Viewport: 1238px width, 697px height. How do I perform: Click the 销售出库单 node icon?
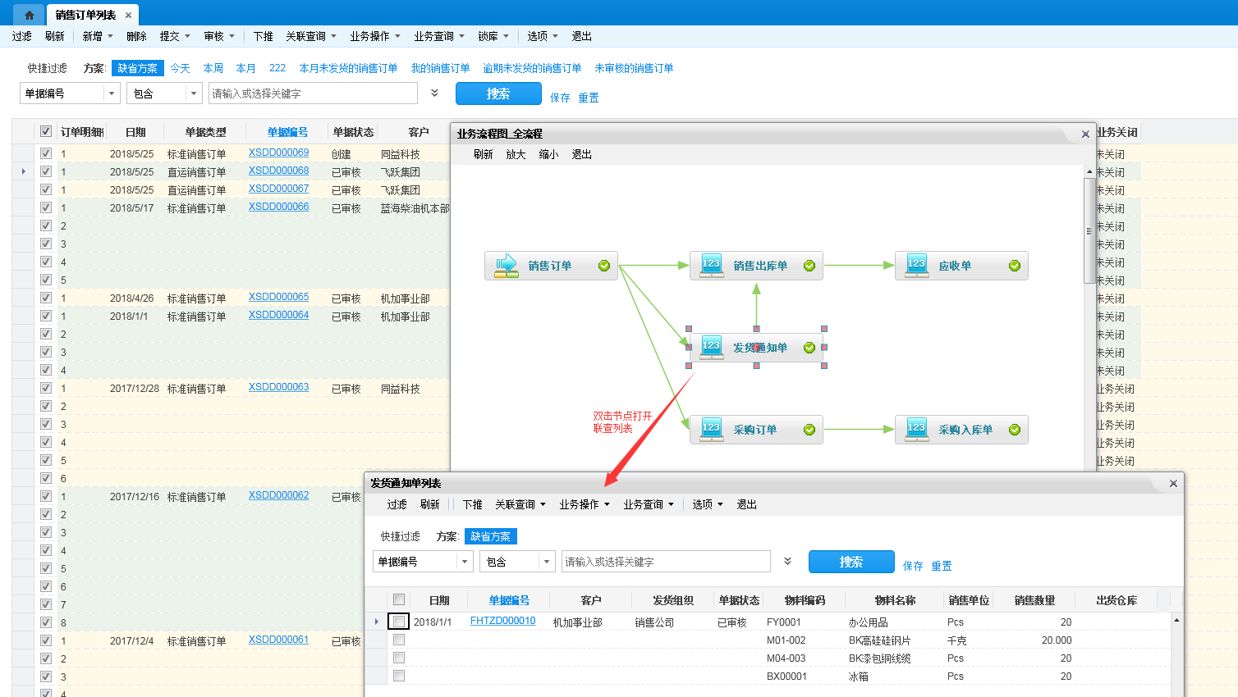[711, 266]
